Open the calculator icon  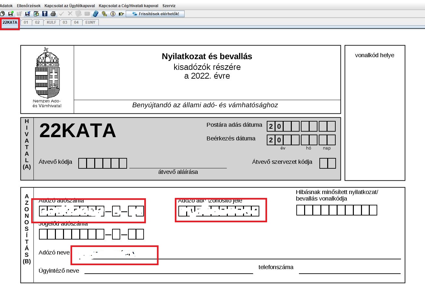(x=96, y=14)
